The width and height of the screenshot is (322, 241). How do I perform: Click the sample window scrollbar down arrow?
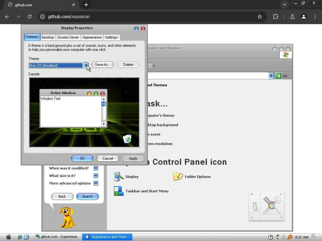[x=104, y=124]
